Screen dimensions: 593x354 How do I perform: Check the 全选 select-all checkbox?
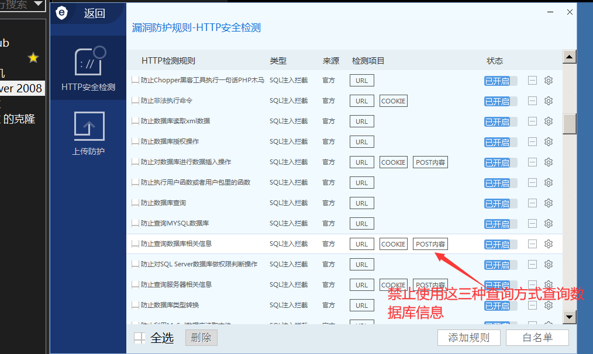[139, 338]
